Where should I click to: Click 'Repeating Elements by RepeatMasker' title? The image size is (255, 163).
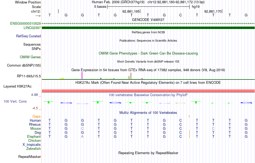(148, 153)
